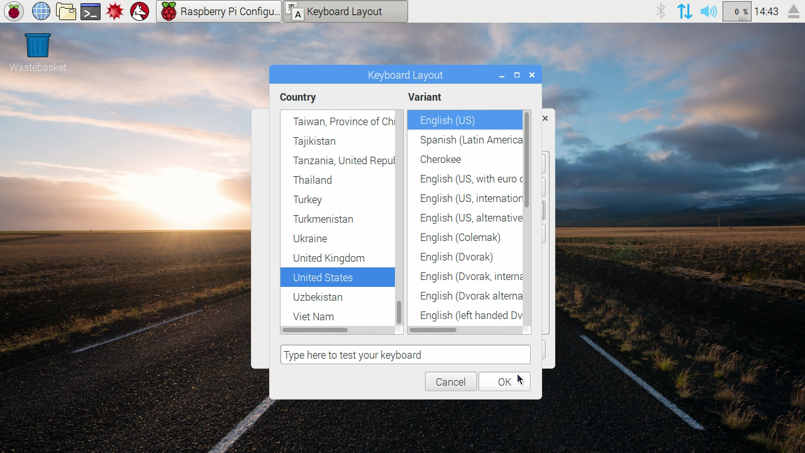Click the keyboard test input field
This screenshot has width=805, height=453.
405,355
